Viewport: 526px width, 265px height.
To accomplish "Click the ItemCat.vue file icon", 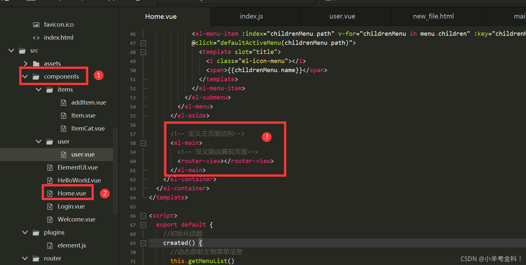I will (x=64, y=129).
